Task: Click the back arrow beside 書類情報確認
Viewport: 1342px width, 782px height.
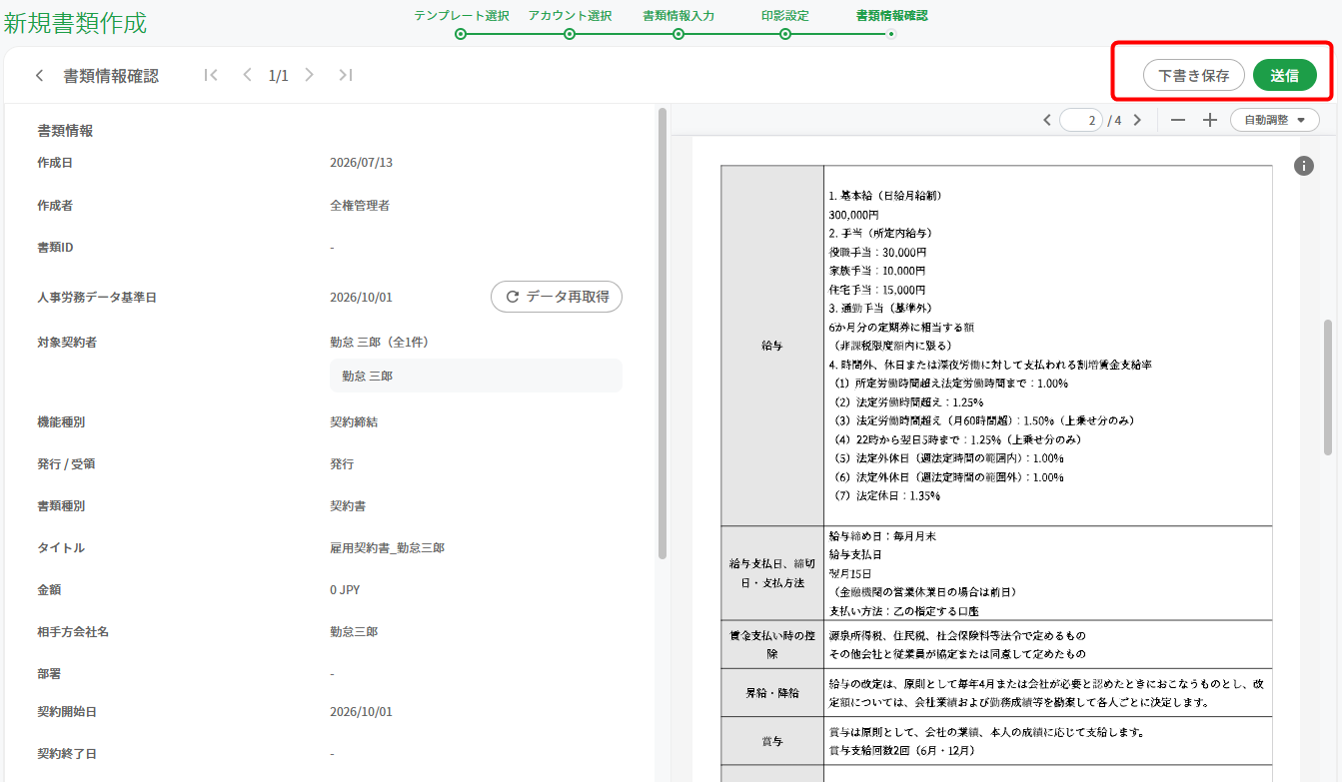Action: point(39,76)
